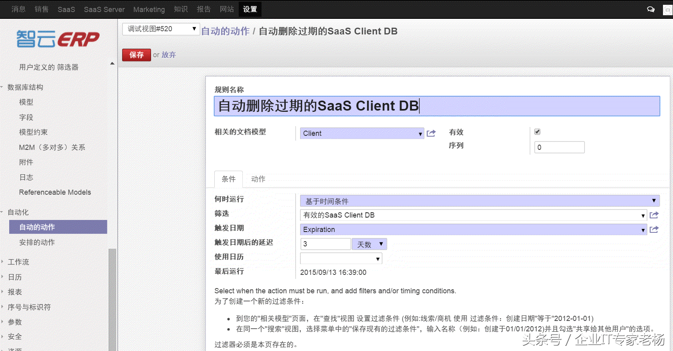
Task: Open the SaaS Server top menu
Action: point(104,9)
